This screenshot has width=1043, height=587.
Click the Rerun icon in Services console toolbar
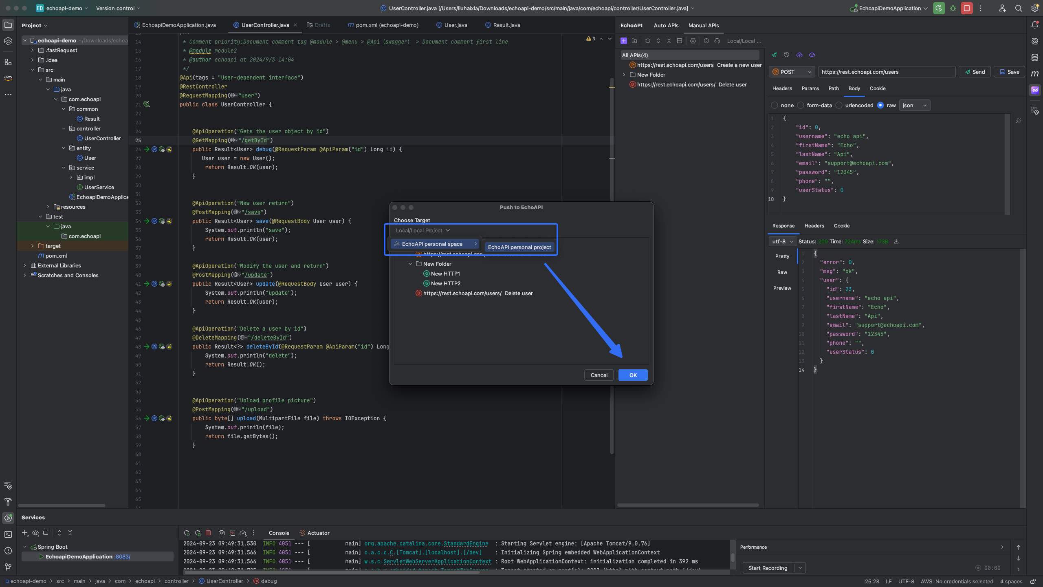click(x=187, y=533)
